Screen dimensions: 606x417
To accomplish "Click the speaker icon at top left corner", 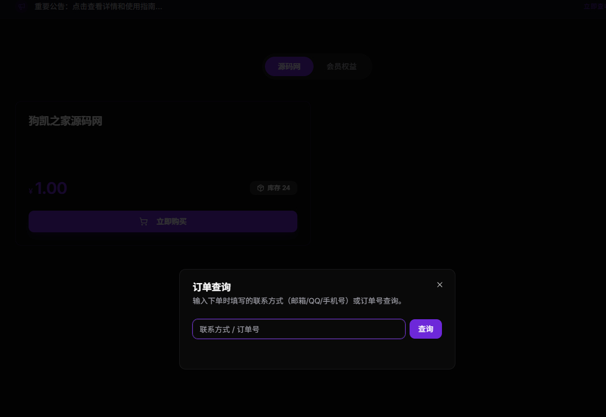I will pyautogui.click(x=22, y=7).
